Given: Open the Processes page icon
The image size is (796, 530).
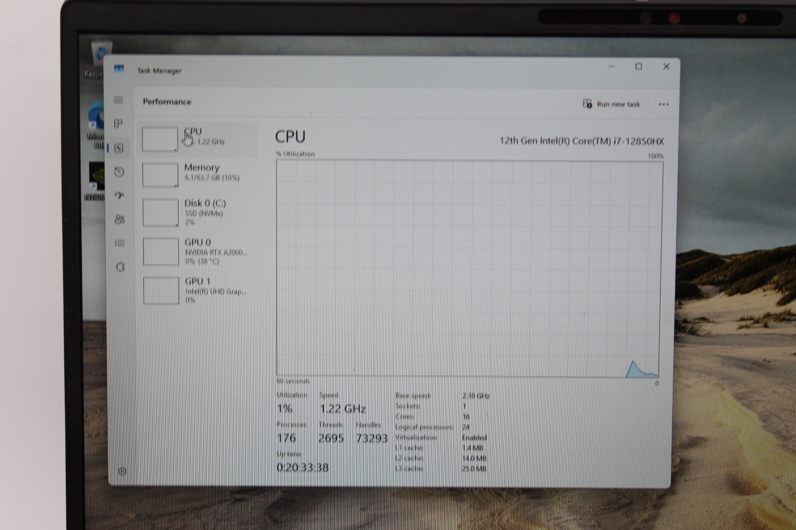Looking at the screenshot, I should (x=118, y=124).
